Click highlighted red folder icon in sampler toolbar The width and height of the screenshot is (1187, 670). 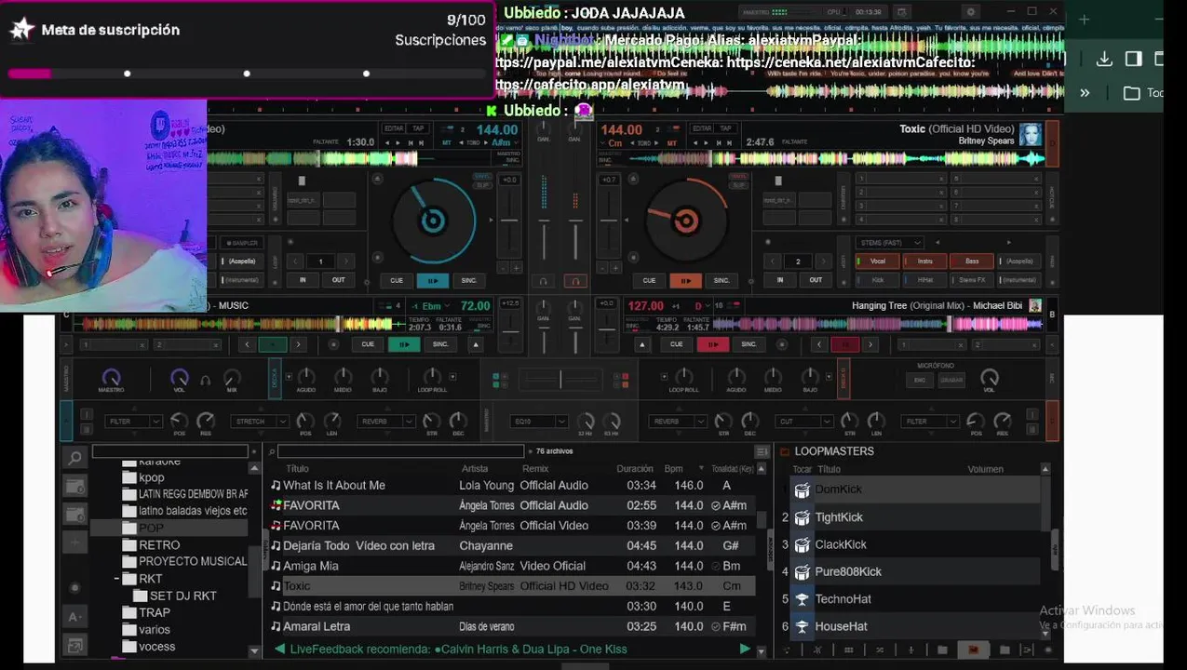click(x=973, y=650)
